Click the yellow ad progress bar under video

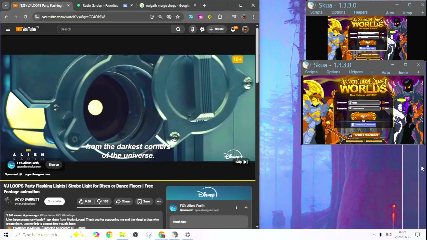128,180
